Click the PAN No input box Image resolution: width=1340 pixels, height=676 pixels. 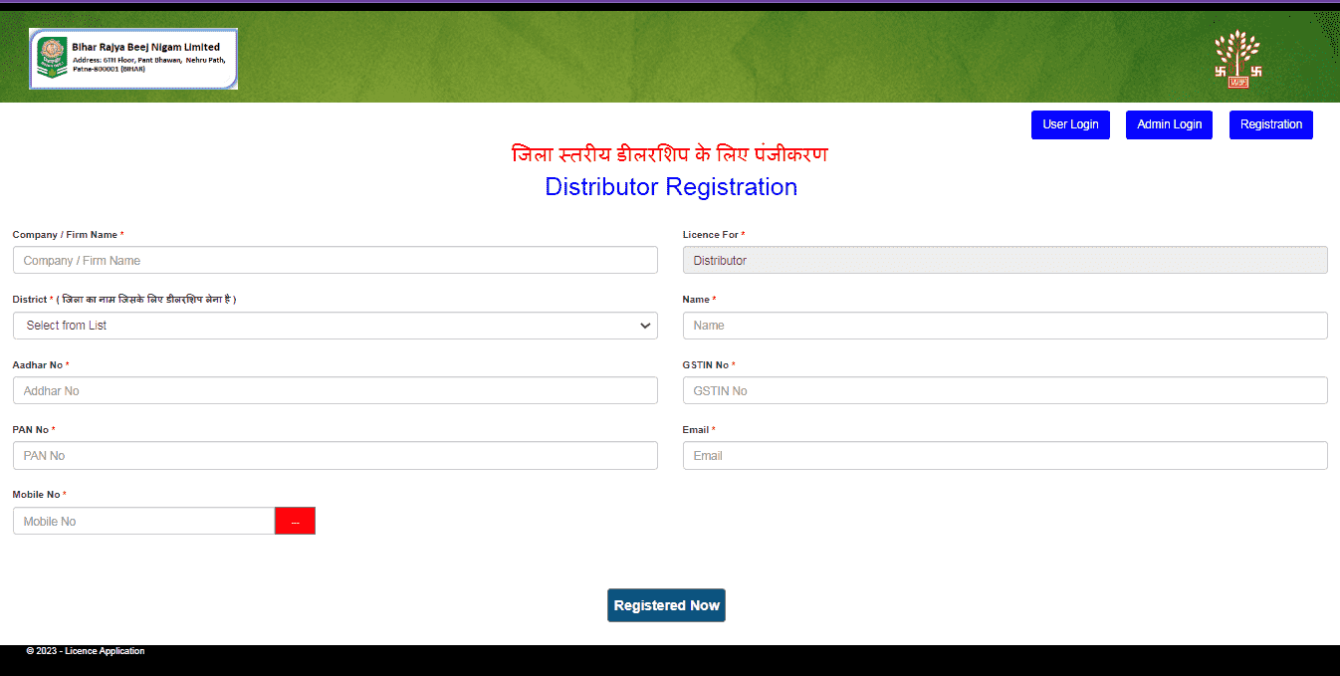[x=335, y=455]
